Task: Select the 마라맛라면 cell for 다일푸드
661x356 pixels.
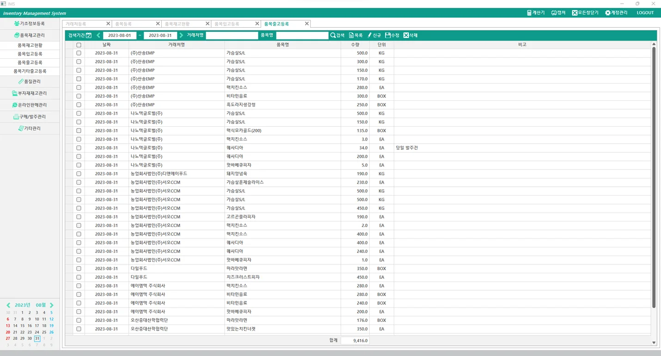Action: point(282,268)
